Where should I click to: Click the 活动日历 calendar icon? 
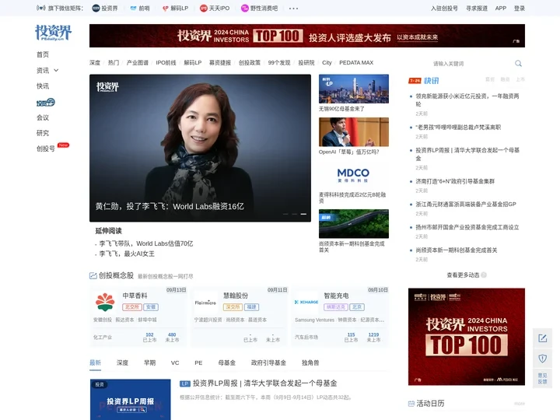pos(411,404)
